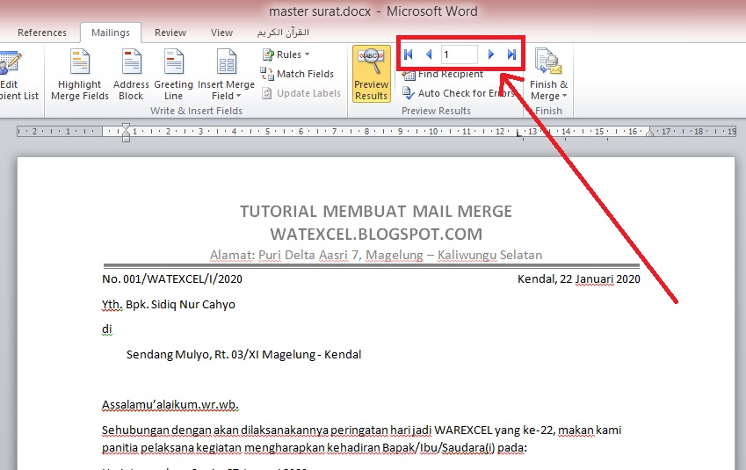Click Edit Recipient List icon
Viewport: 746px width, 470px height.
click(11, 62)
